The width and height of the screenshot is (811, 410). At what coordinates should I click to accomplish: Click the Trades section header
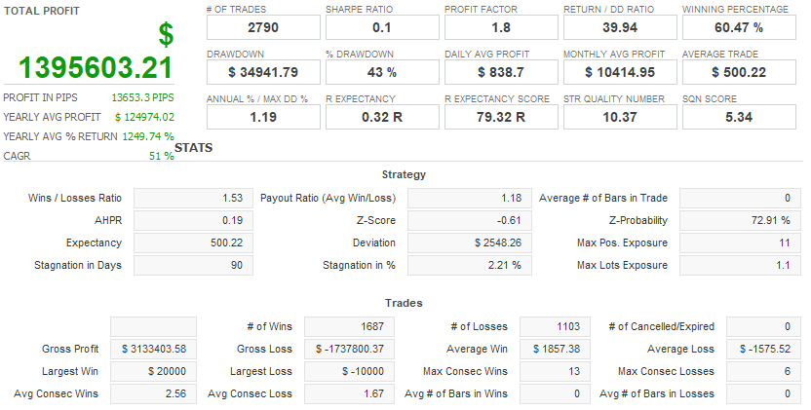(x=404, y=303)
